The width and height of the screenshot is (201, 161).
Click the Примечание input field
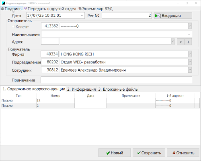click(x=116, y=80)
